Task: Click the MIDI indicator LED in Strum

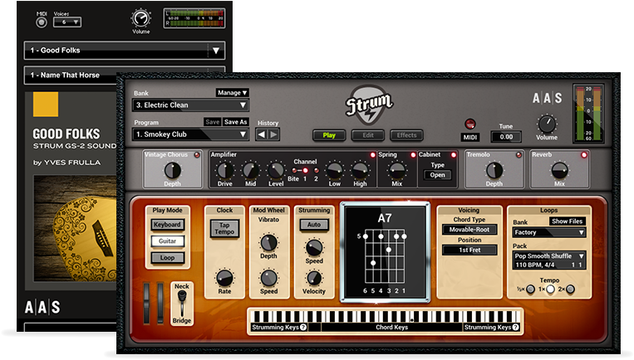Action: click(x=469, y=124)
